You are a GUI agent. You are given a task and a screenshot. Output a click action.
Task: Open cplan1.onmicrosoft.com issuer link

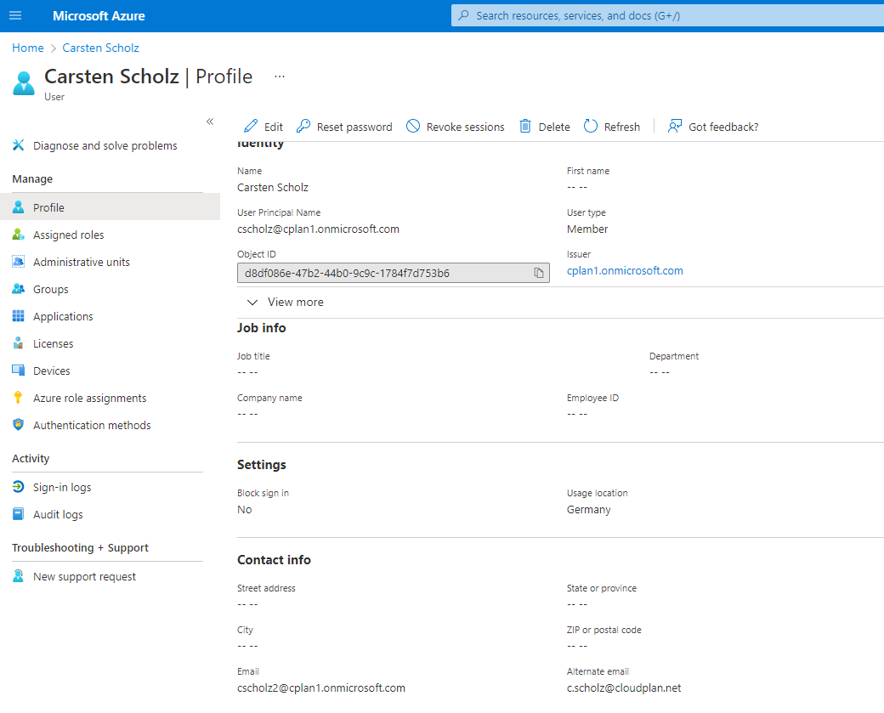625,270
